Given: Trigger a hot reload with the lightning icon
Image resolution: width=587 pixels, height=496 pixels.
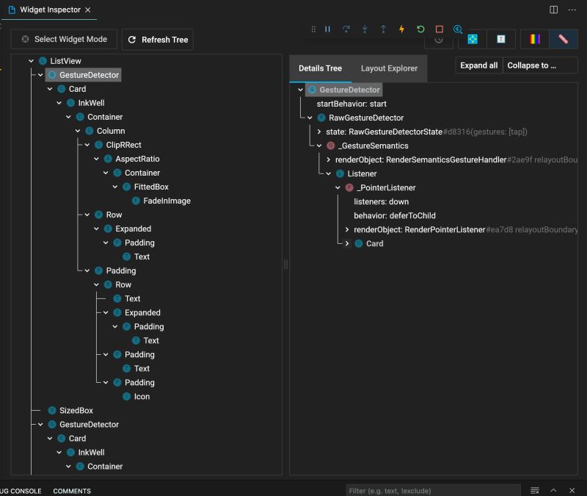Looking at the screenshot, I should pos(401,29).
